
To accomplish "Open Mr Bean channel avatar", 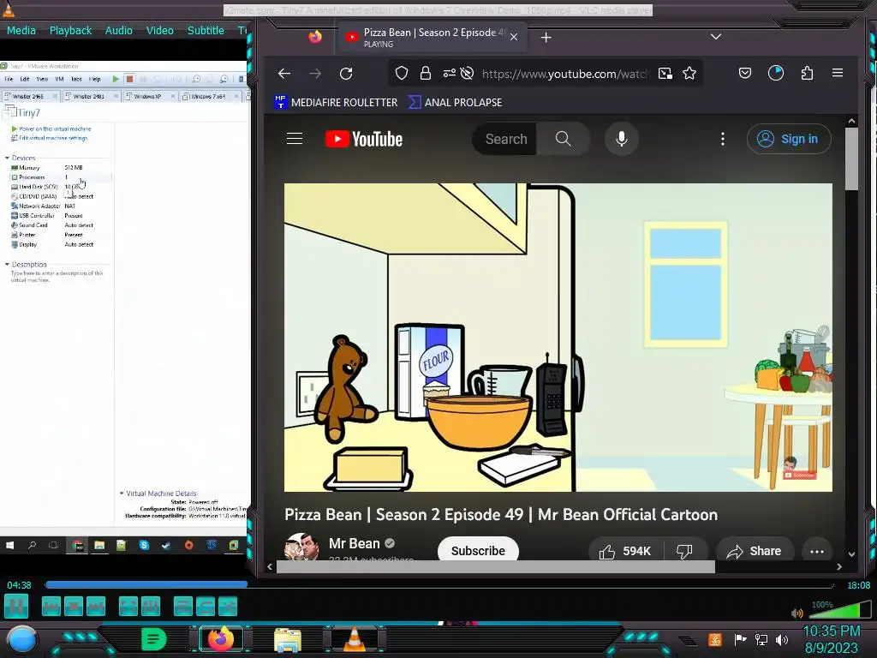I will coord(301,547).
